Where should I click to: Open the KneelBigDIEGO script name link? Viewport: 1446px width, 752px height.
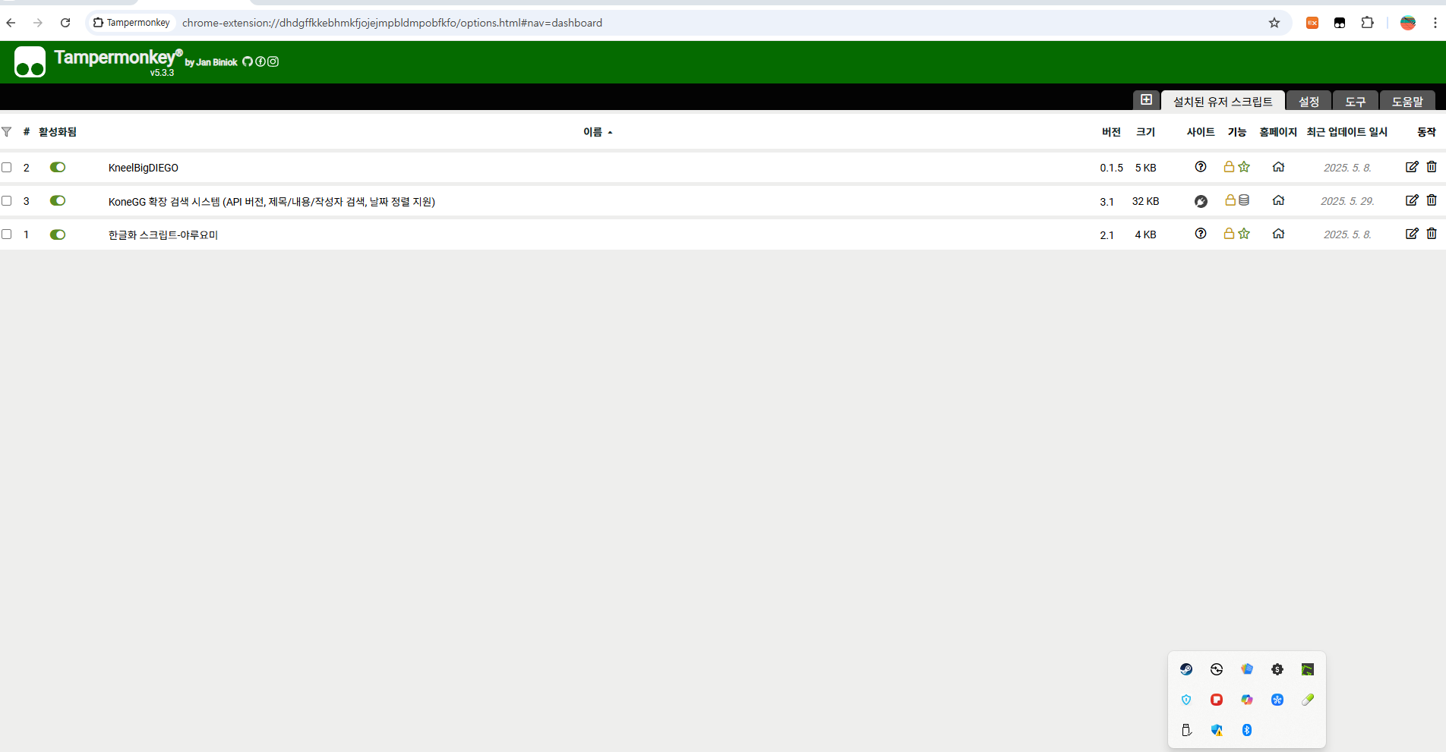point(144,168)
